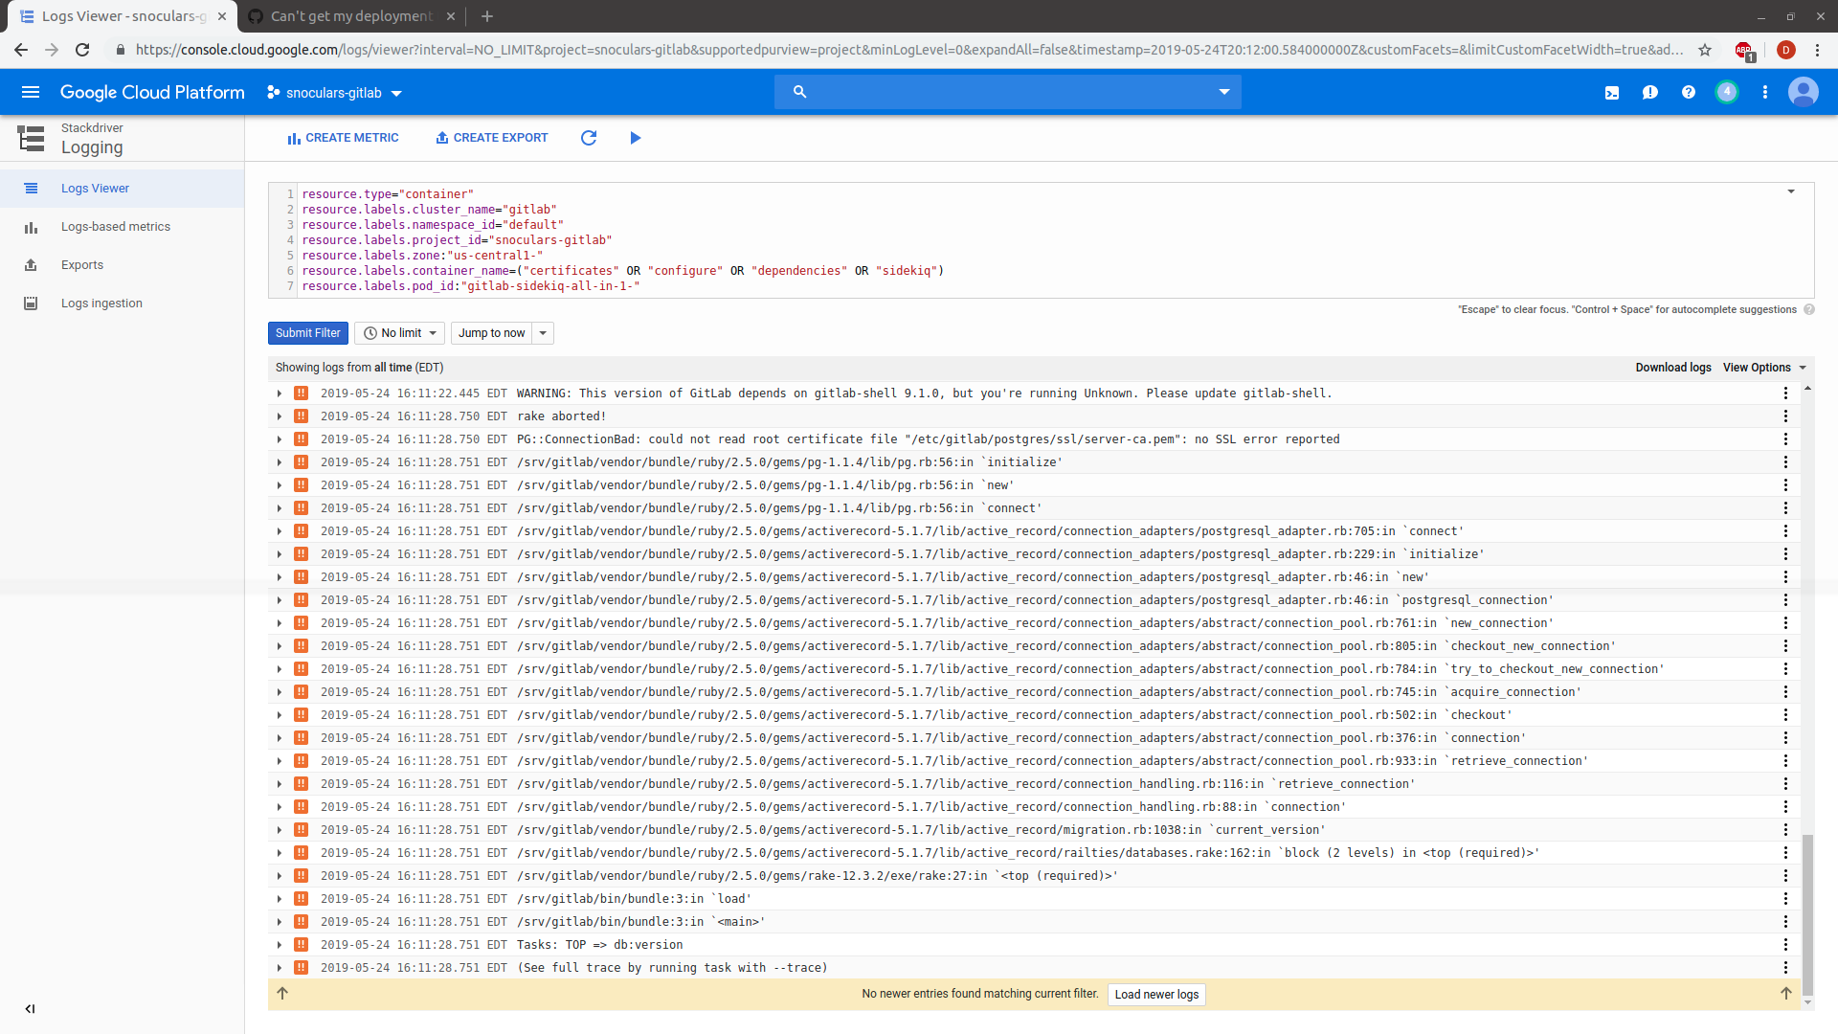Image resolution: width=1838 pixels, height=1034 pixels.
Task: Switch to the Can't get my deployment tab
Action: pyautogui.click(x=350, y=16)
